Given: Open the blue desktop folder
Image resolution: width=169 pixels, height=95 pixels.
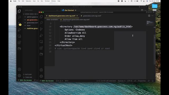Looking at the screenshot, I should (x=155, y=6).
